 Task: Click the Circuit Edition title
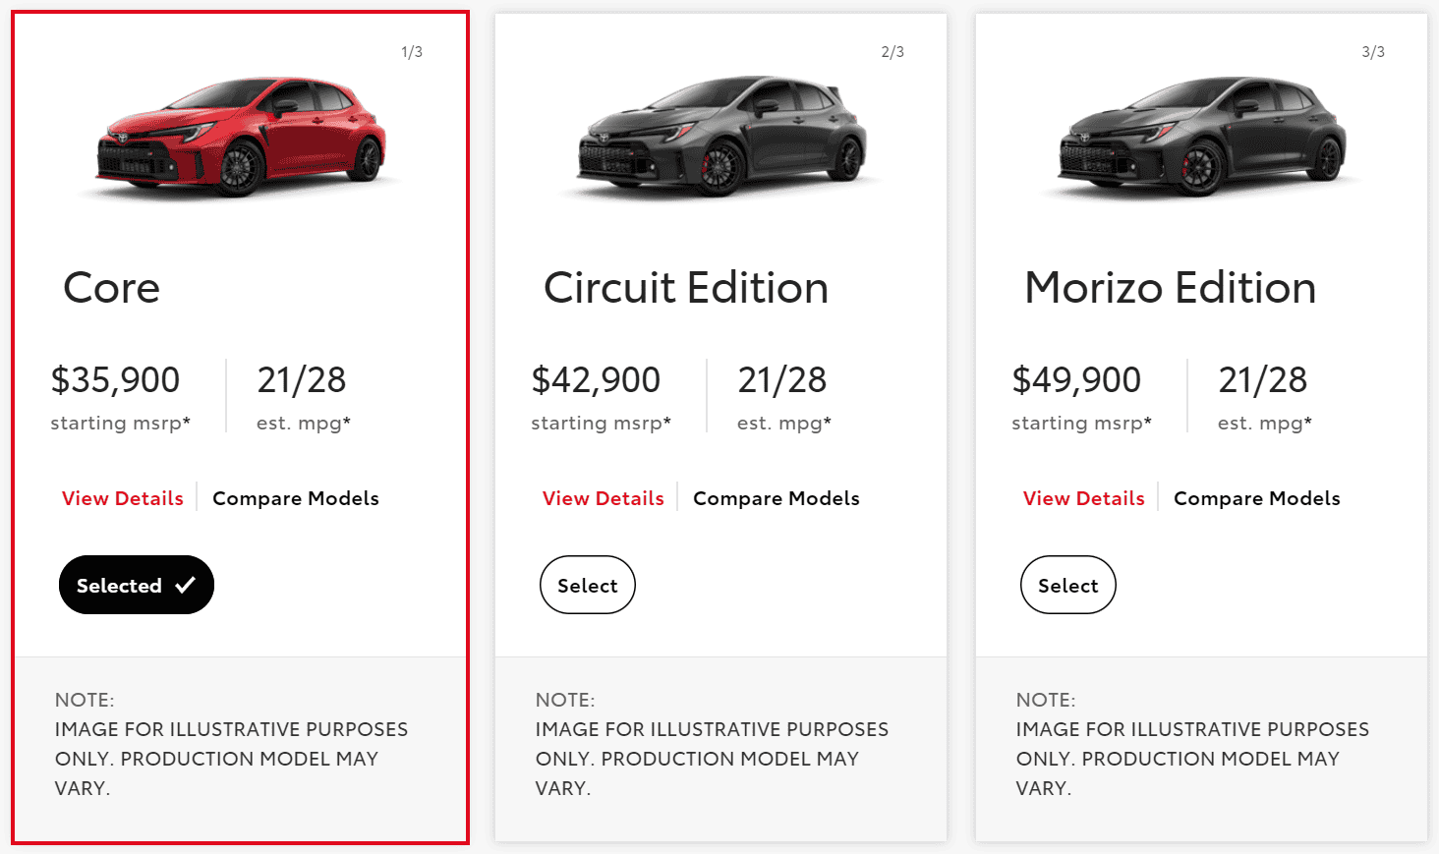tap(686, 288)
